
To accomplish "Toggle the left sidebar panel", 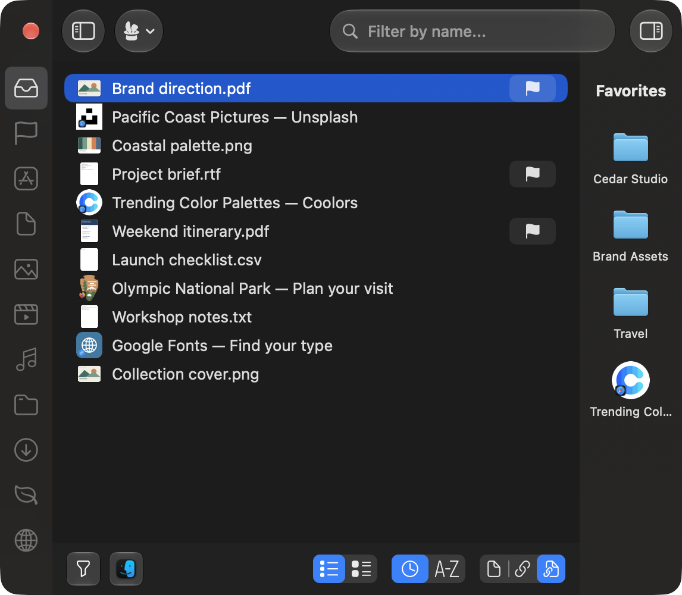I will point(83,31).
